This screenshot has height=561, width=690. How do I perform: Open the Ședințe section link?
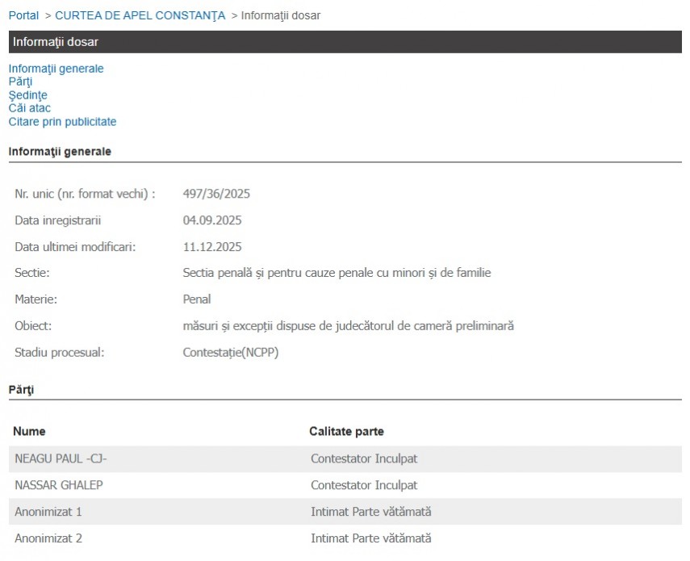(x=27, y=95)
